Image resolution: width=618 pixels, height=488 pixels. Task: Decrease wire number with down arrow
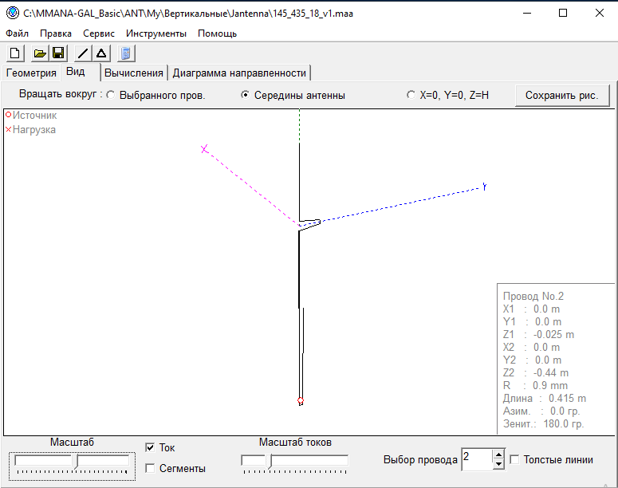click(498, 464)
